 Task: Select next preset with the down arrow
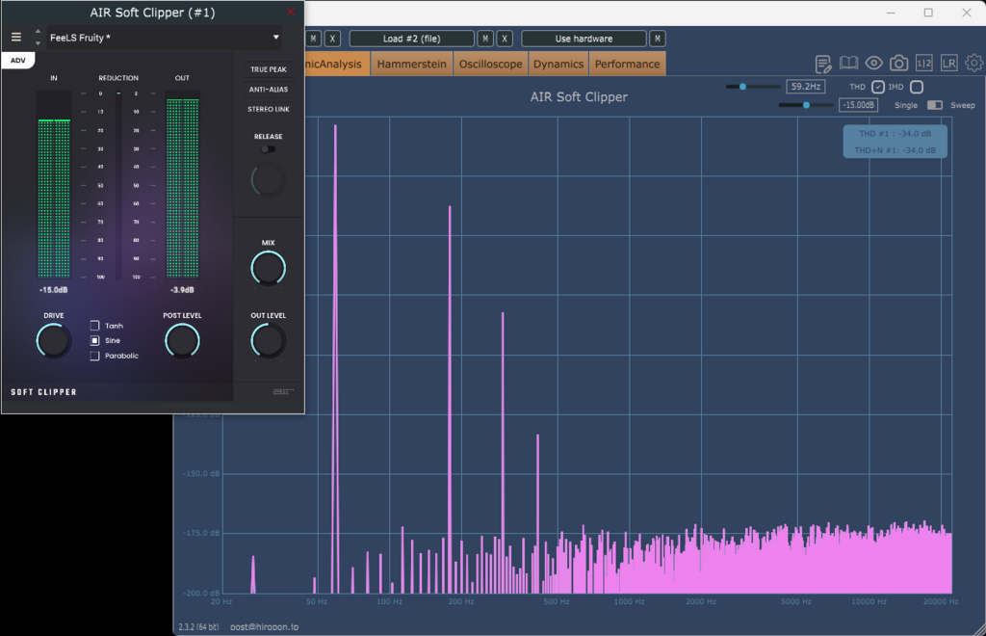coord(38,43)
